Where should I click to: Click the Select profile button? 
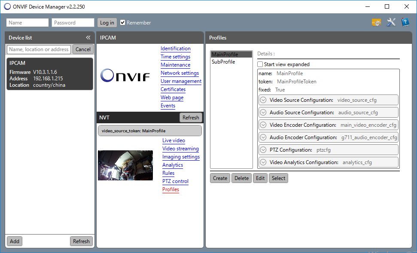pyautogui.click(x=278, y=178)
